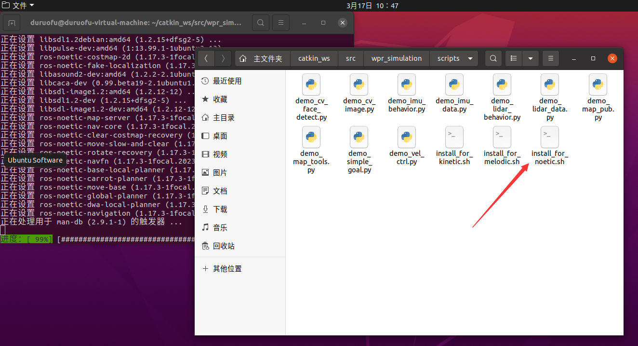Select the demo_cv_face_detect.py file icon
Viewport: 638px width, 346px height.
[x=311, y=85]
